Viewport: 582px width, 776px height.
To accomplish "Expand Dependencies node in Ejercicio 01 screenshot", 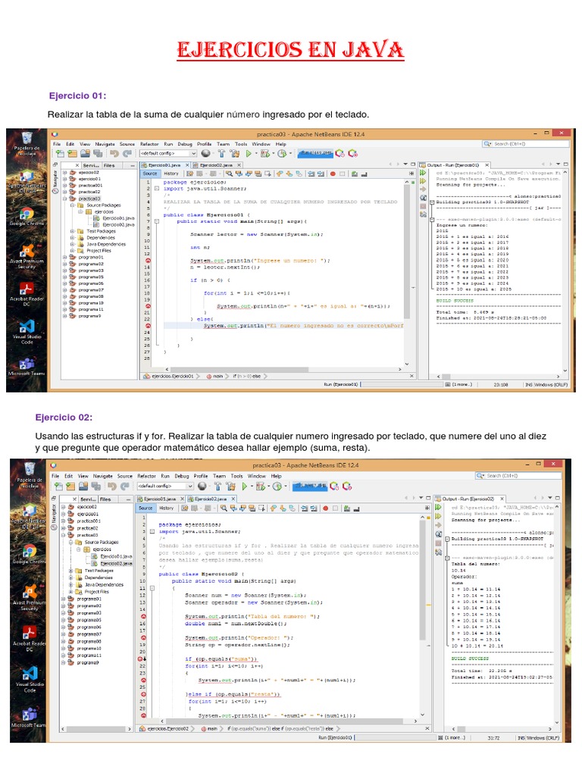I will (72, 237).
